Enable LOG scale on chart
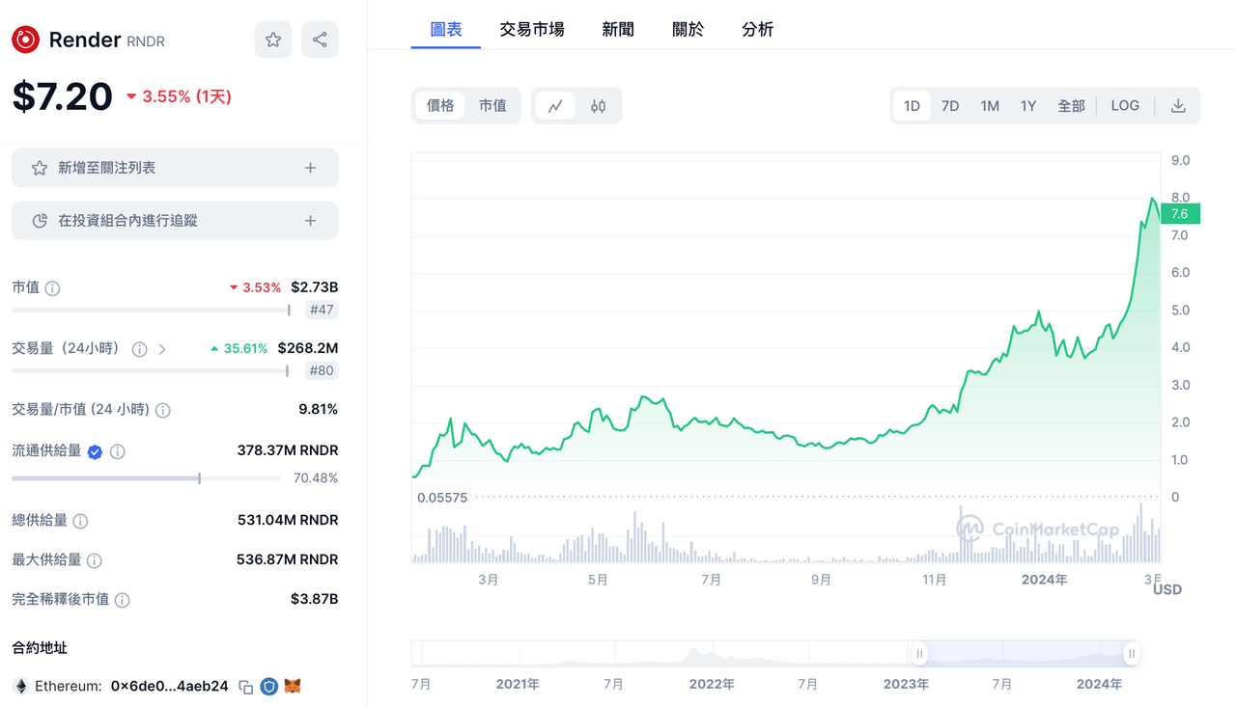 coord(1125,106)
